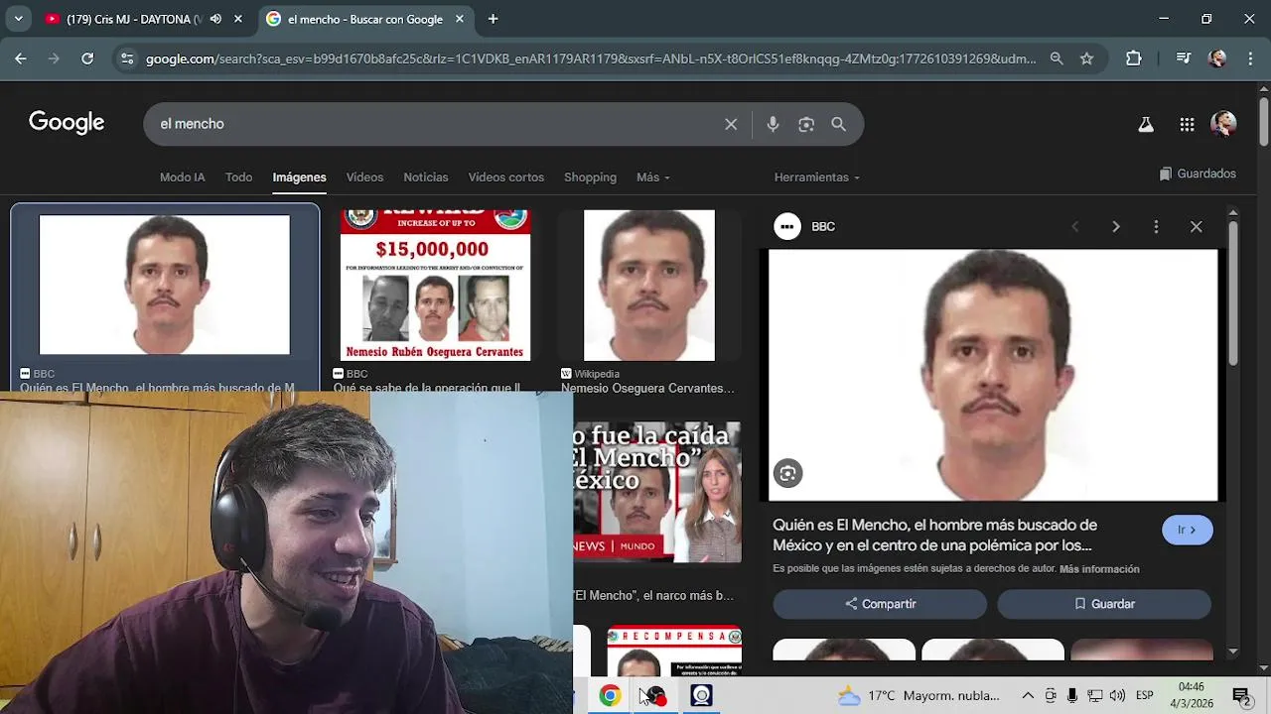Show previous image in preview panel
This screenshot has height=714, width=1271.
tap(1074, 227)
